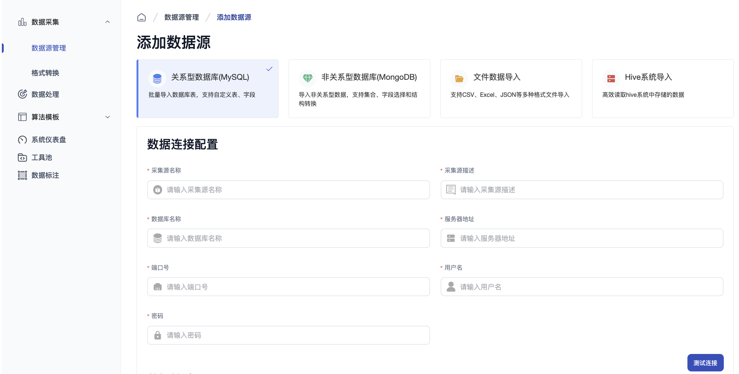
Task: Click the red Hive system icon
Action: tap(611, 78)
